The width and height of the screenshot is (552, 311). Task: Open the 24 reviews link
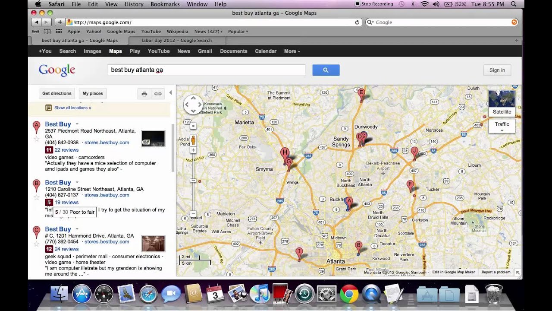pos(66,249)
